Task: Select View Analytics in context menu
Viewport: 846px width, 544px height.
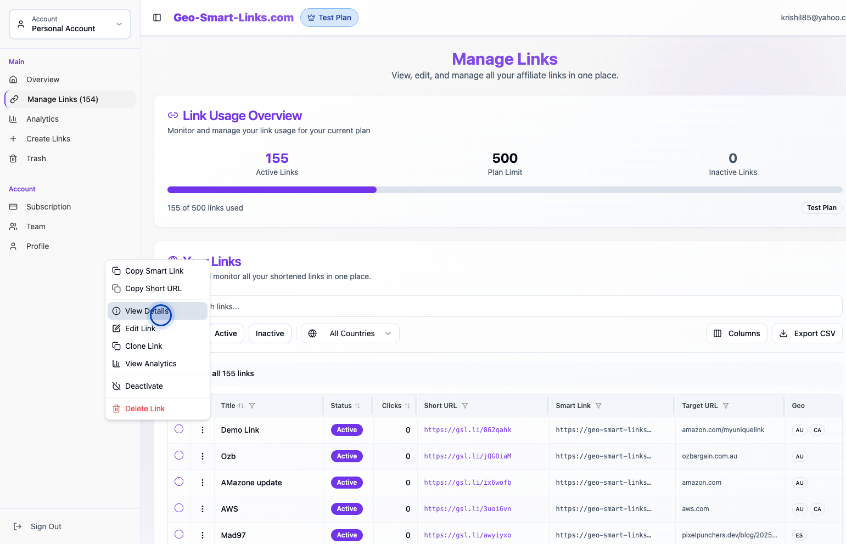Action: [158, 364]
